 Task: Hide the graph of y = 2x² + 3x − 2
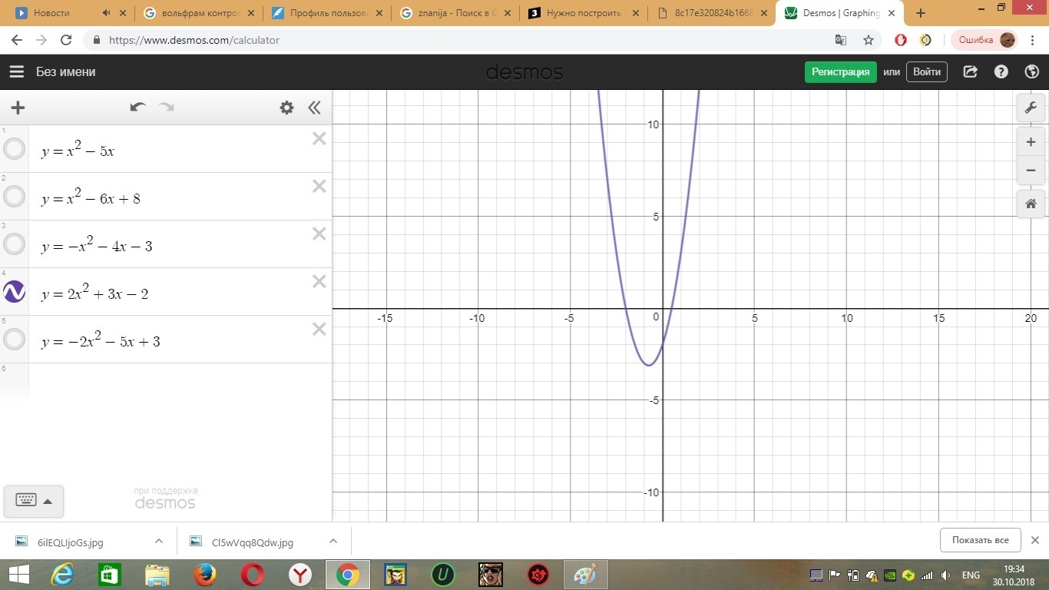coord(15,291)
